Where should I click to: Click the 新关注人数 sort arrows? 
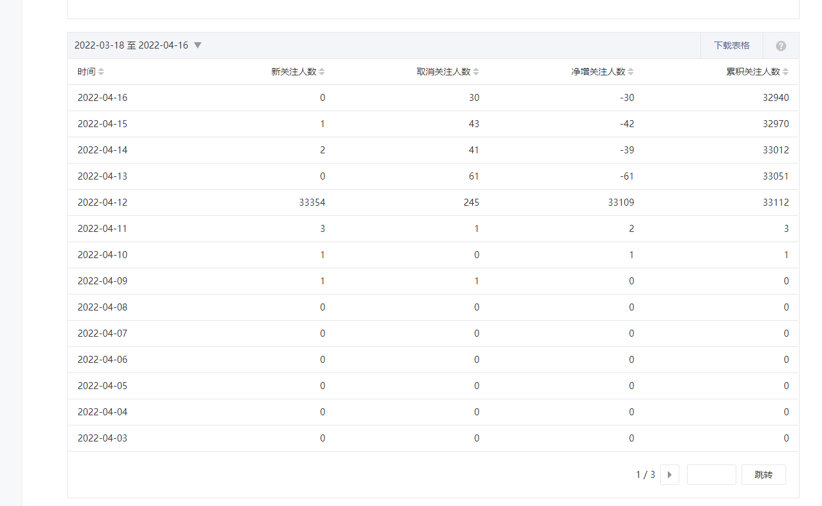coord(322,72)
